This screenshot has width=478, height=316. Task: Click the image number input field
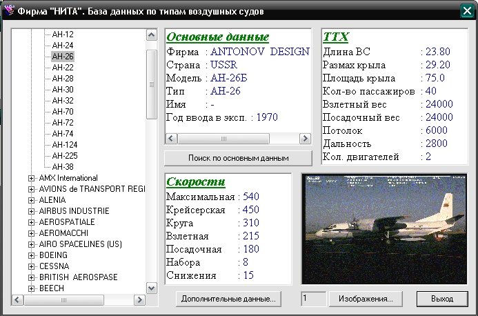313,299
